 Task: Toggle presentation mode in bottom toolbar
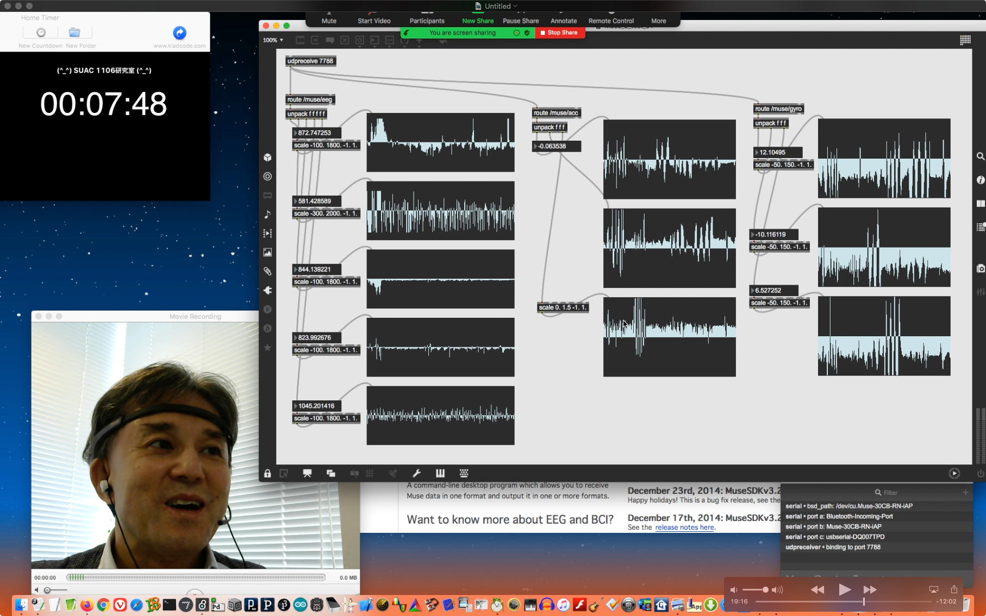point(307,473)
